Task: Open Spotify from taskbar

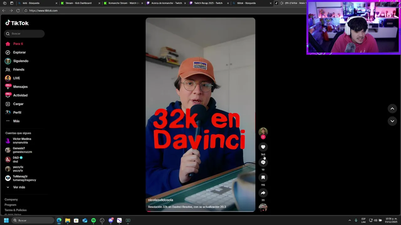Action: click(93, 220)
